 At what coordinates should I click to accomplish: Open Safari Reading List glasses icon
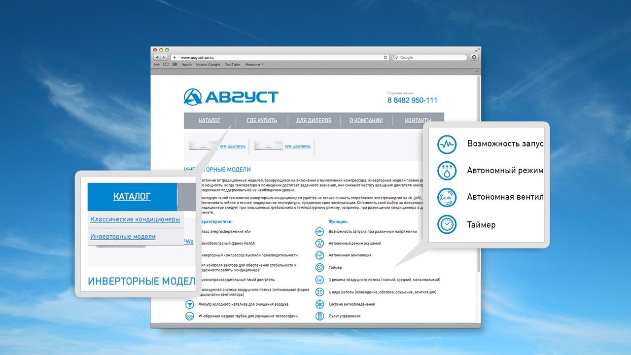(x=157, y=65)
